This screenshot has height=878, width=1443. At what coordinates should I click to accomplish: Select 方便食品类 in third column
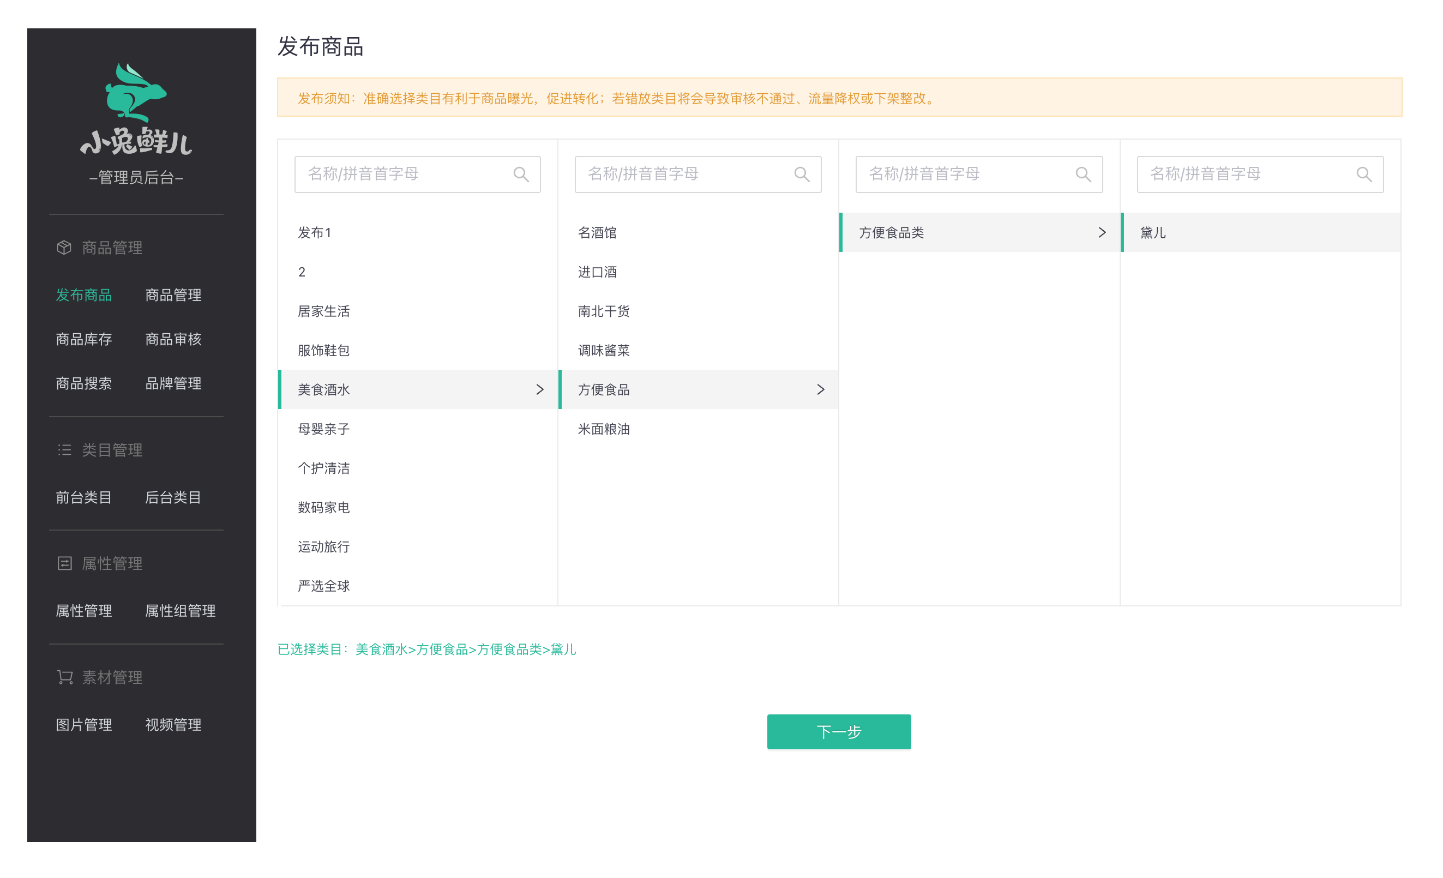click(980, 232)
